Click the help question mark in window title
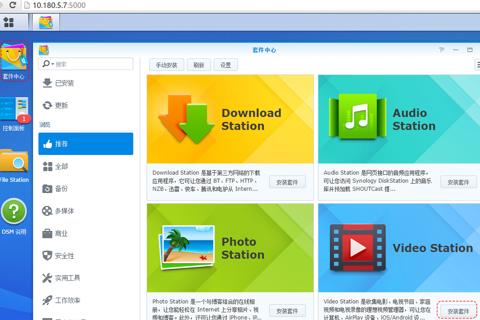The width and height of the screenshot is (480, 320). pyautogui.click(x=442, y=50)
